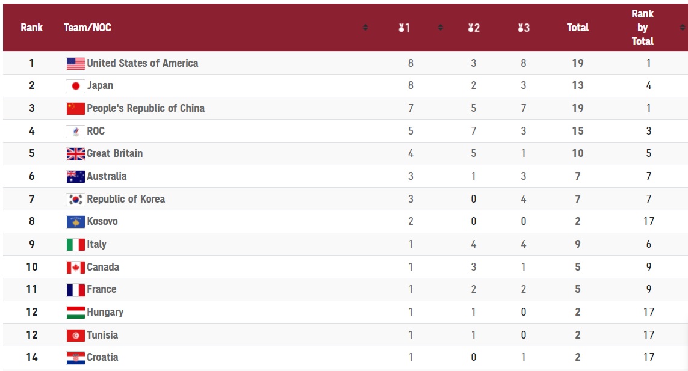Image resolution: width=688 pixels, height=371 pixels.
Task: Sort table by Team/NOC using the sort arrows
Action: point(365,28)
